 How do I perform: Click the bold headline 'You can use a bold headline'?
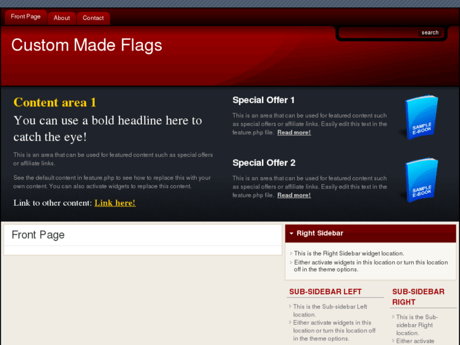[108, 129]
